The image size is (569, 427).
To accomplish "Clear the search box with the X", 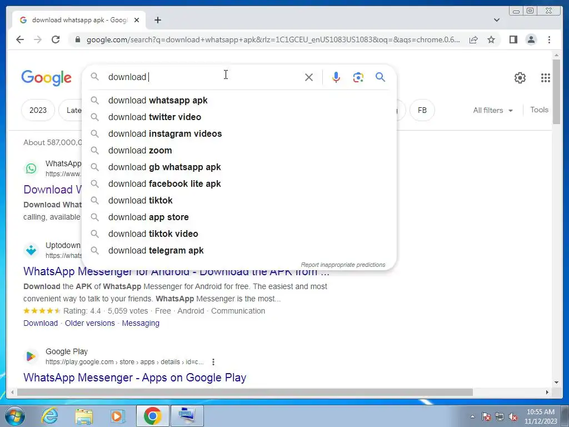I will coord(309,77).
